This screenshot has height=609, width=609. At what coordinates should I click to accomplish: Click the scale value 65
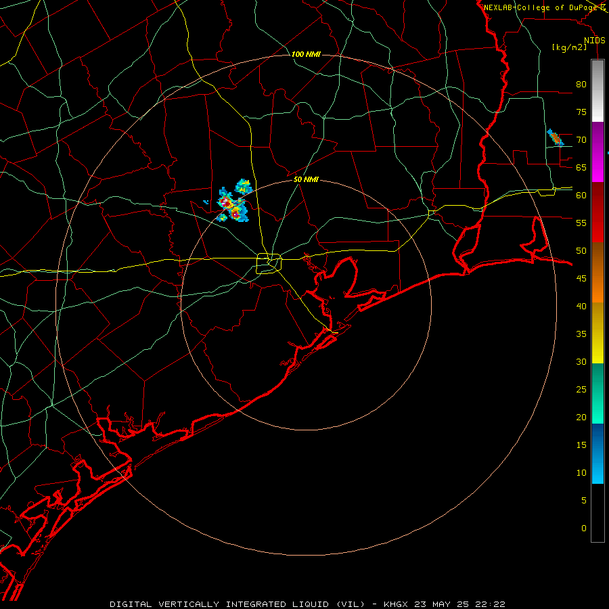581,167
